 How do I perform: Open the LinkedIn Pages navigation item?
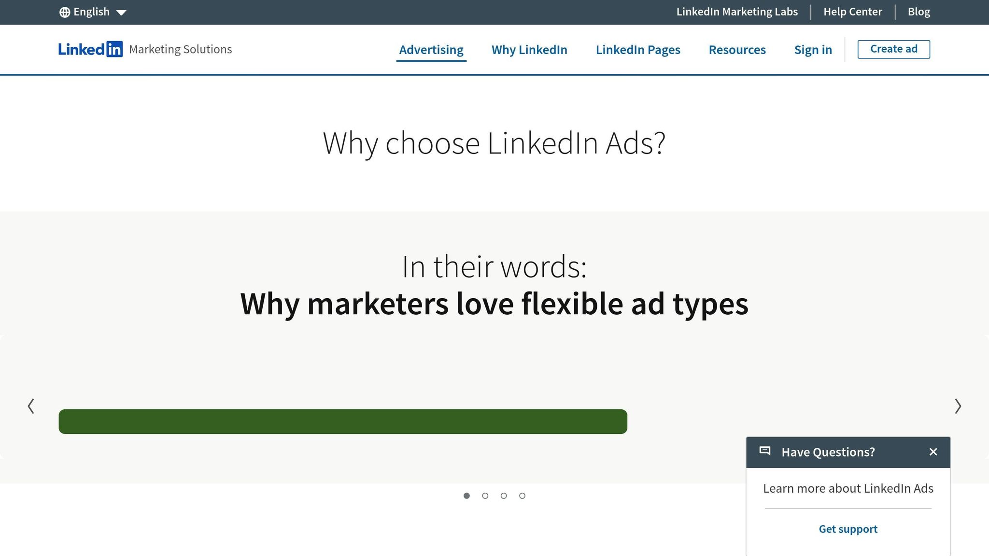click(x=638, y=50)
